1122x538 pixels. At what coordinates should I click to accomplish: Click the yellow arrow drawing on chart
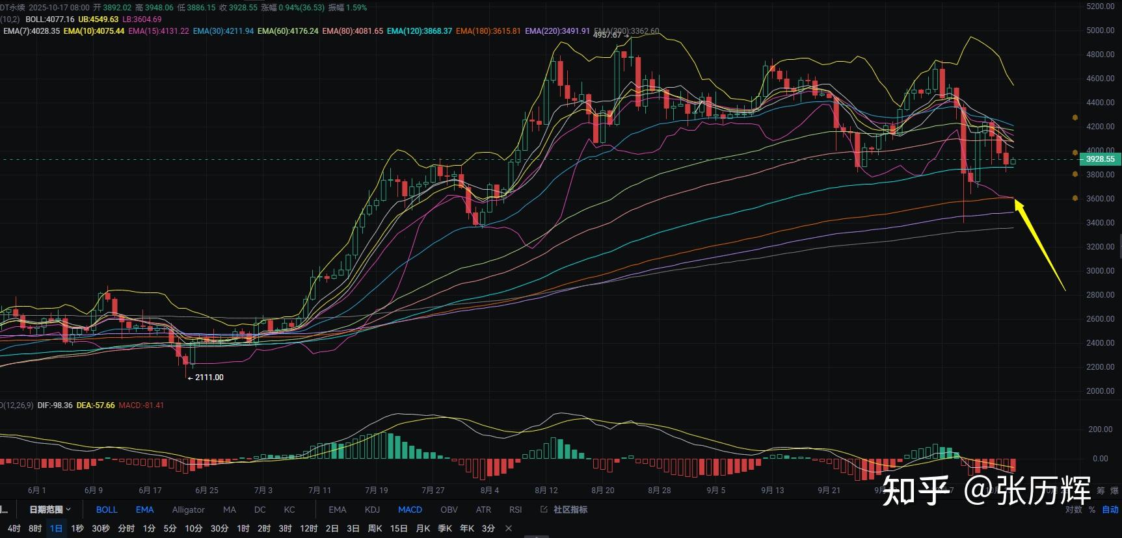coord(1039,246)
